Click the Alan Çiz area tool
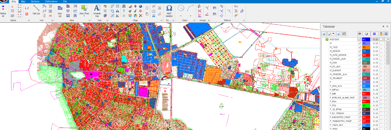Viewport: 391px width, 130px height. click(60, 10)
